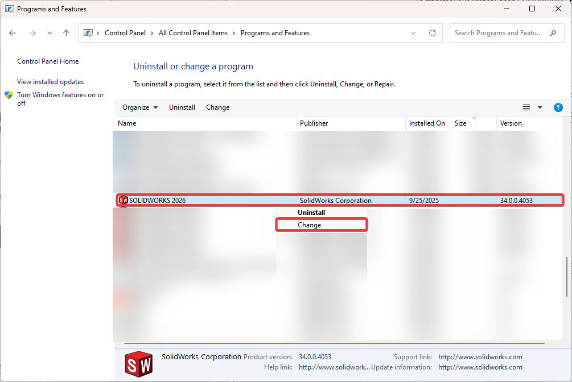Choose Change from the context menu
Image resolution: width=572 pixels, height=382 pixels.
pos(322,225)
